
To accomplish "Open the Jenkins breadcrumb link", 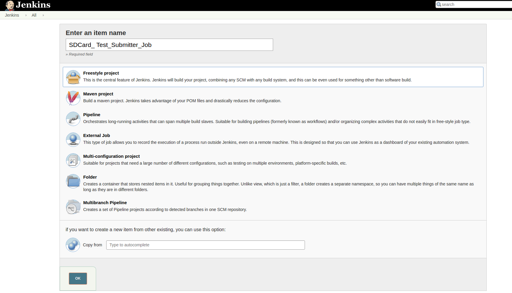I will (12, 15).
